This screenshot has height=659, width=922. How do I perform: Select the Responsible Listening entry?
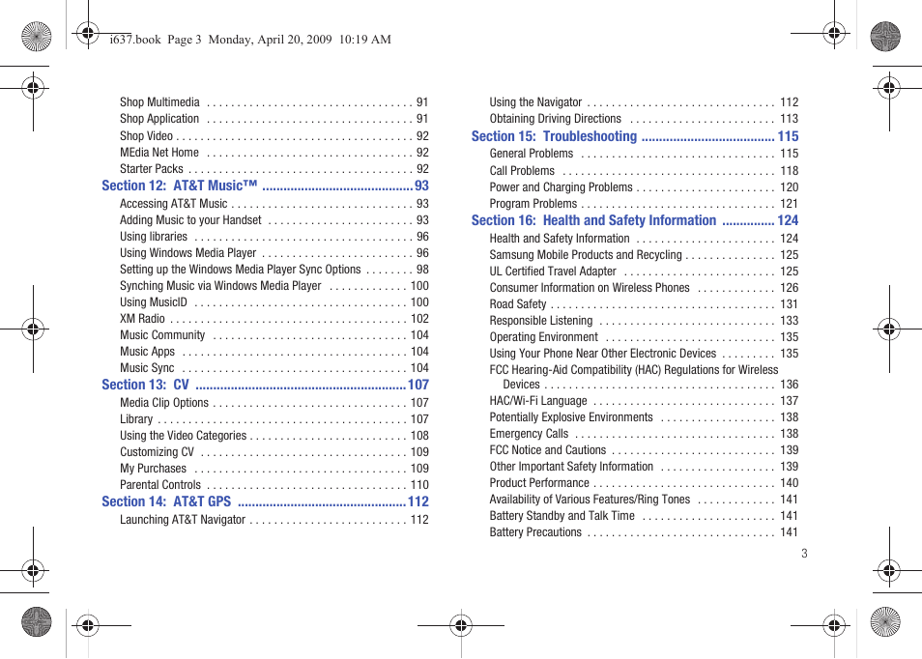(x=644, y=321)
